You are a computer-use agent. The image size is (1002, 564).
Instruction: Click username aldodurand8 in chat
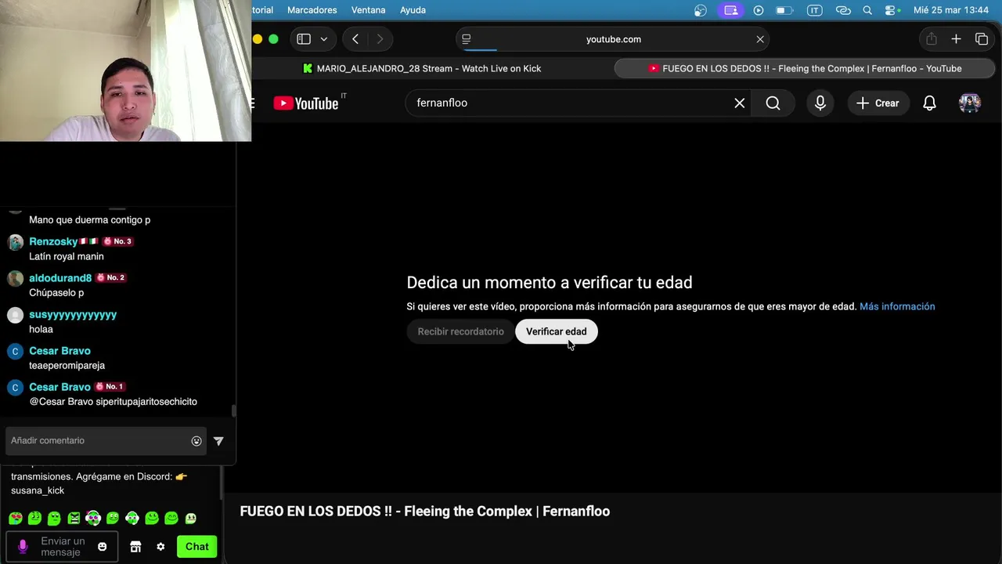coord(60,277)
